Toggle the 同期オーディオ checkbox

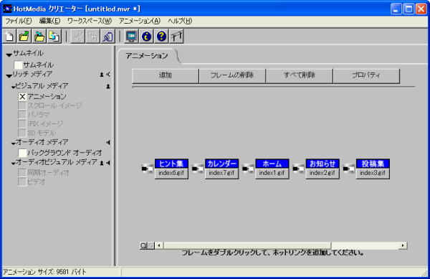point(22,173)
